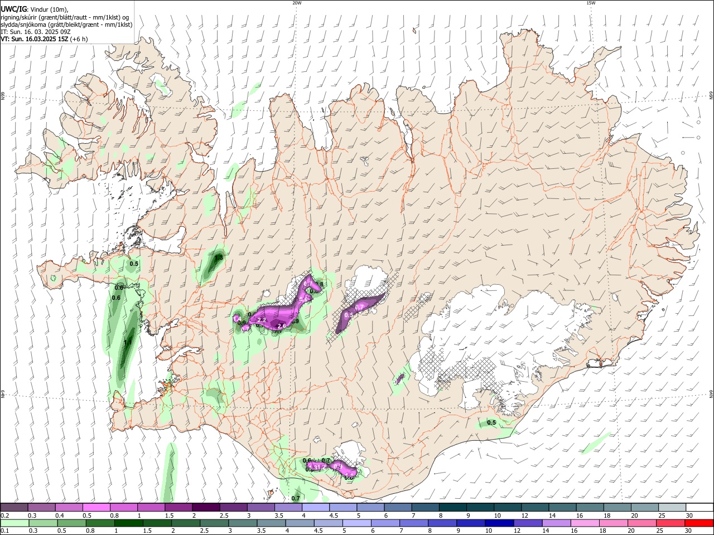Click the 1.3 precipitation value in dark green patch
This screenshot has height=535, width=714.
coord(219,257)
